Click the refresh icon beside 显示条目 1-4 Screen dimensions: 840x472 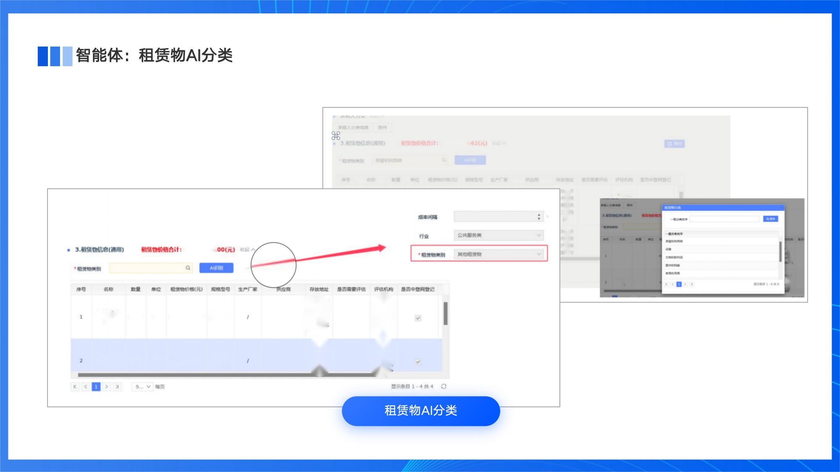[444, 386]
